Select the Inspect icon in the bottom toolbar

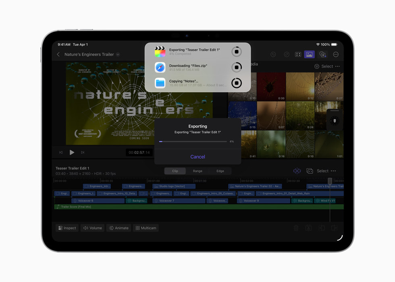tap(67, 228)
